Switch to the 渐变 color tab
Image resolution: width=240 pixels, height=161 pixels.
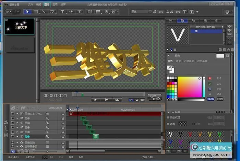point(179,61)
